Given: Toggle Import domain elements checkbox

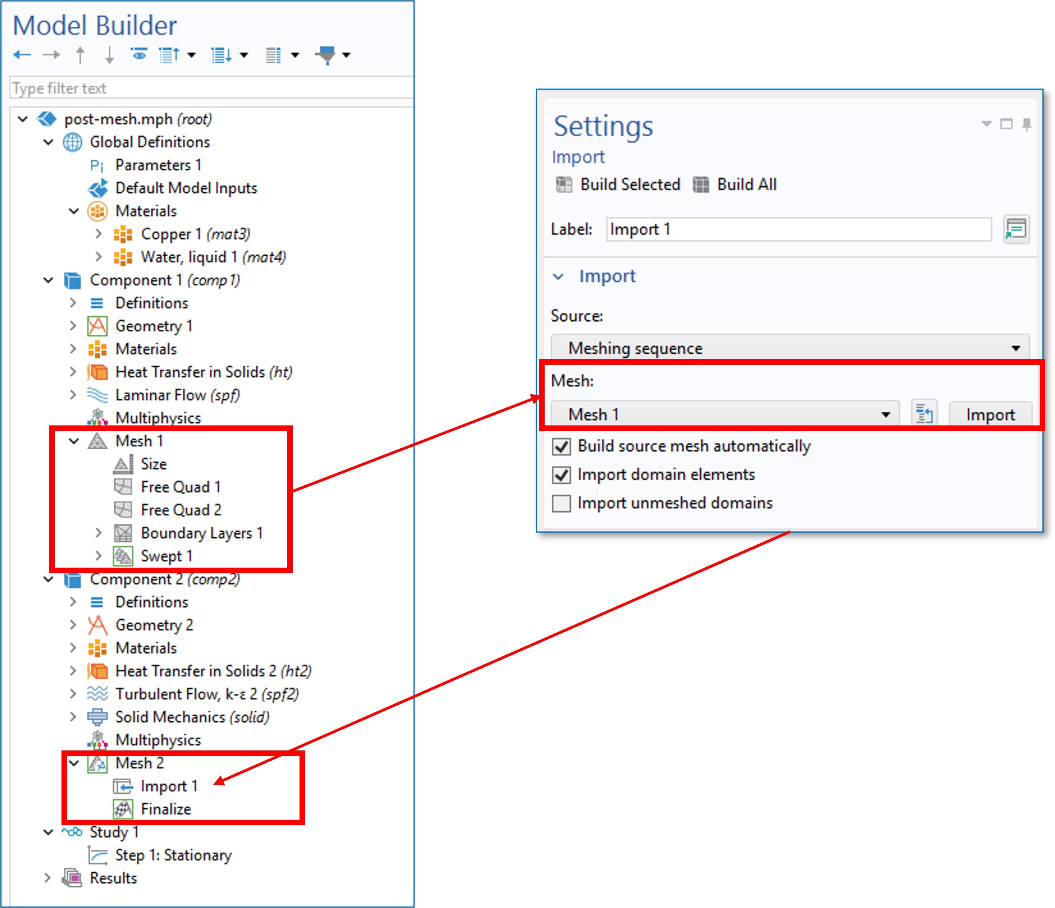Looking at the screenshot, I should (561, 475).
